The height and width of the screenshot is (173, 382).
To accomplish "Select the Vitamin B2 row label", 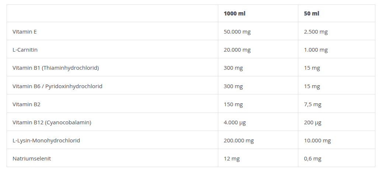I will tap(27, 104).
